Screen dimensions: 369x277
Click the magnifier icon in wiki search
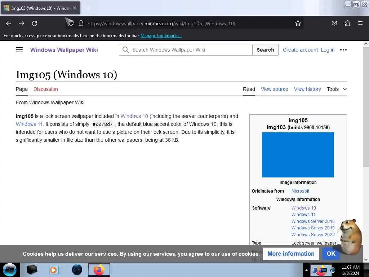pyautogui.click(x=126, y=50)
